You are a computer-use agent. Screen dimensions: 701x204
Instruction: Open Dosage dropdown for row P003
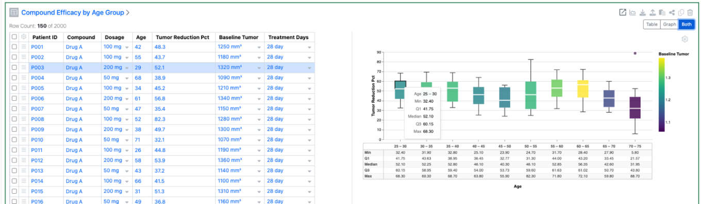[127, 68]
